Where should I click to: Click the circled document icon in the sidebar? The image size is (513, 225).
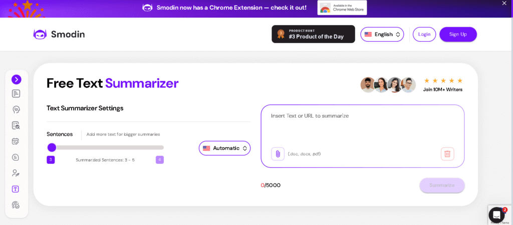pyautogui.click(x=16, y=157)
